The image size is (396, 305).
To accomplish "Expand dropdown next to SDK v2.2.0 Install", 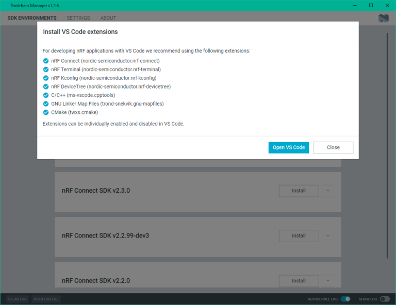I will click(328, 281).
